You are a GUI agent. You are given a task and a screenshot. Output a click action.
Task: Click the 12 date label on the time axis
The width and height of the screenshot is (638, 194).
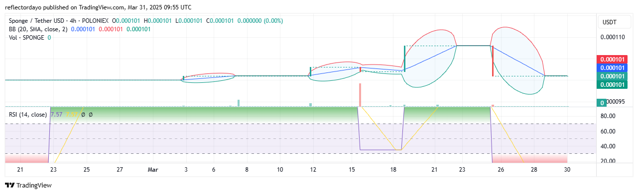point(313,170)
